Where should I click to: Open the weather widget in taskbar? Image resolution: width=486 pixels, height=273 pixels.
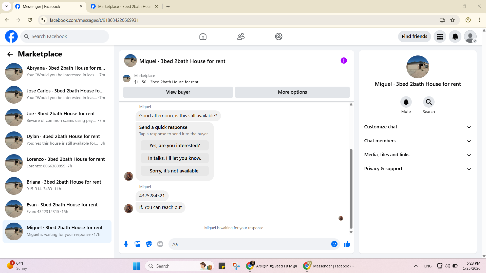pyautogui.click(x=17, y=266)
